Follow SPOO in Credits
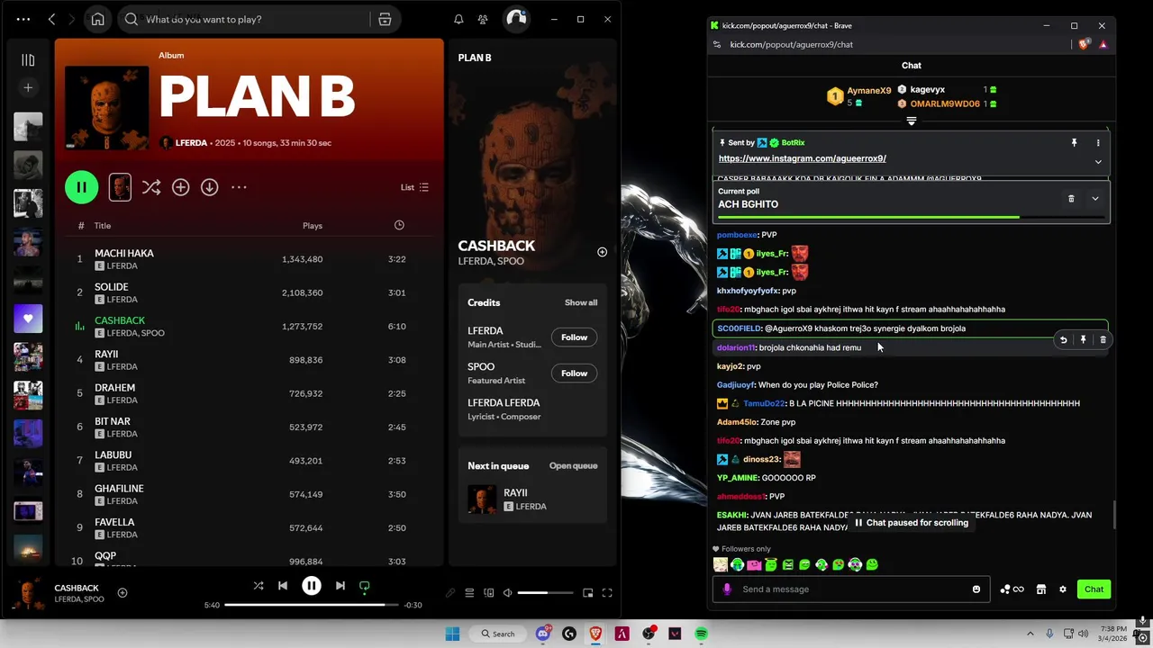This screenshot has width=1153, height=648. click(x=574, y=373)
